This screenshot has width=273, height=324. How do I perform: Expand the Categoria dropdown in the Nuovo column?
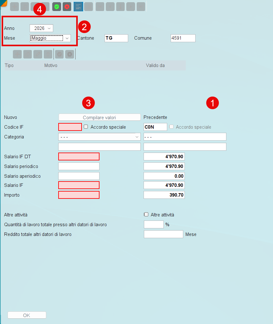tap(100, 137)
